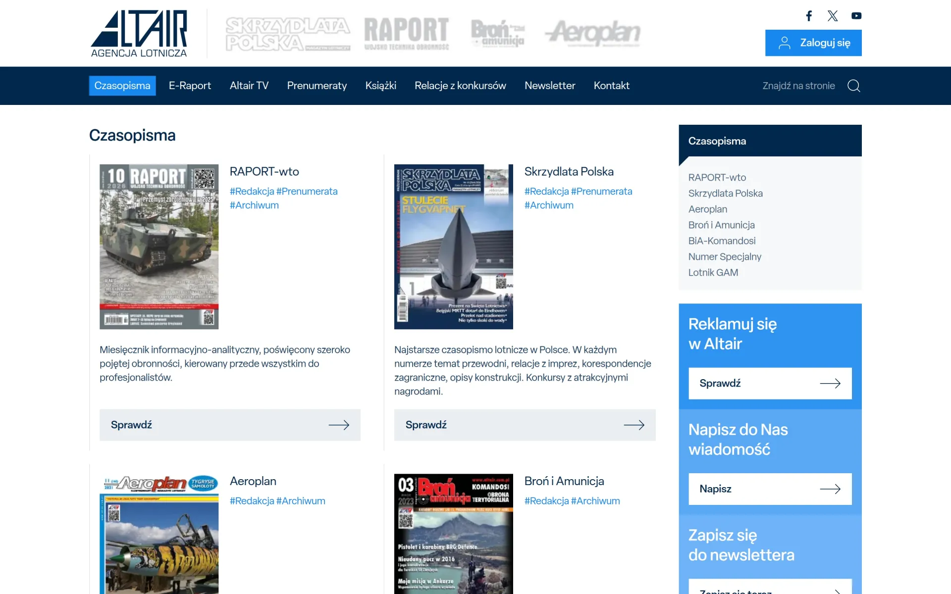Click Sprawdź in Reklamuj się w Altair

point(770,383)
